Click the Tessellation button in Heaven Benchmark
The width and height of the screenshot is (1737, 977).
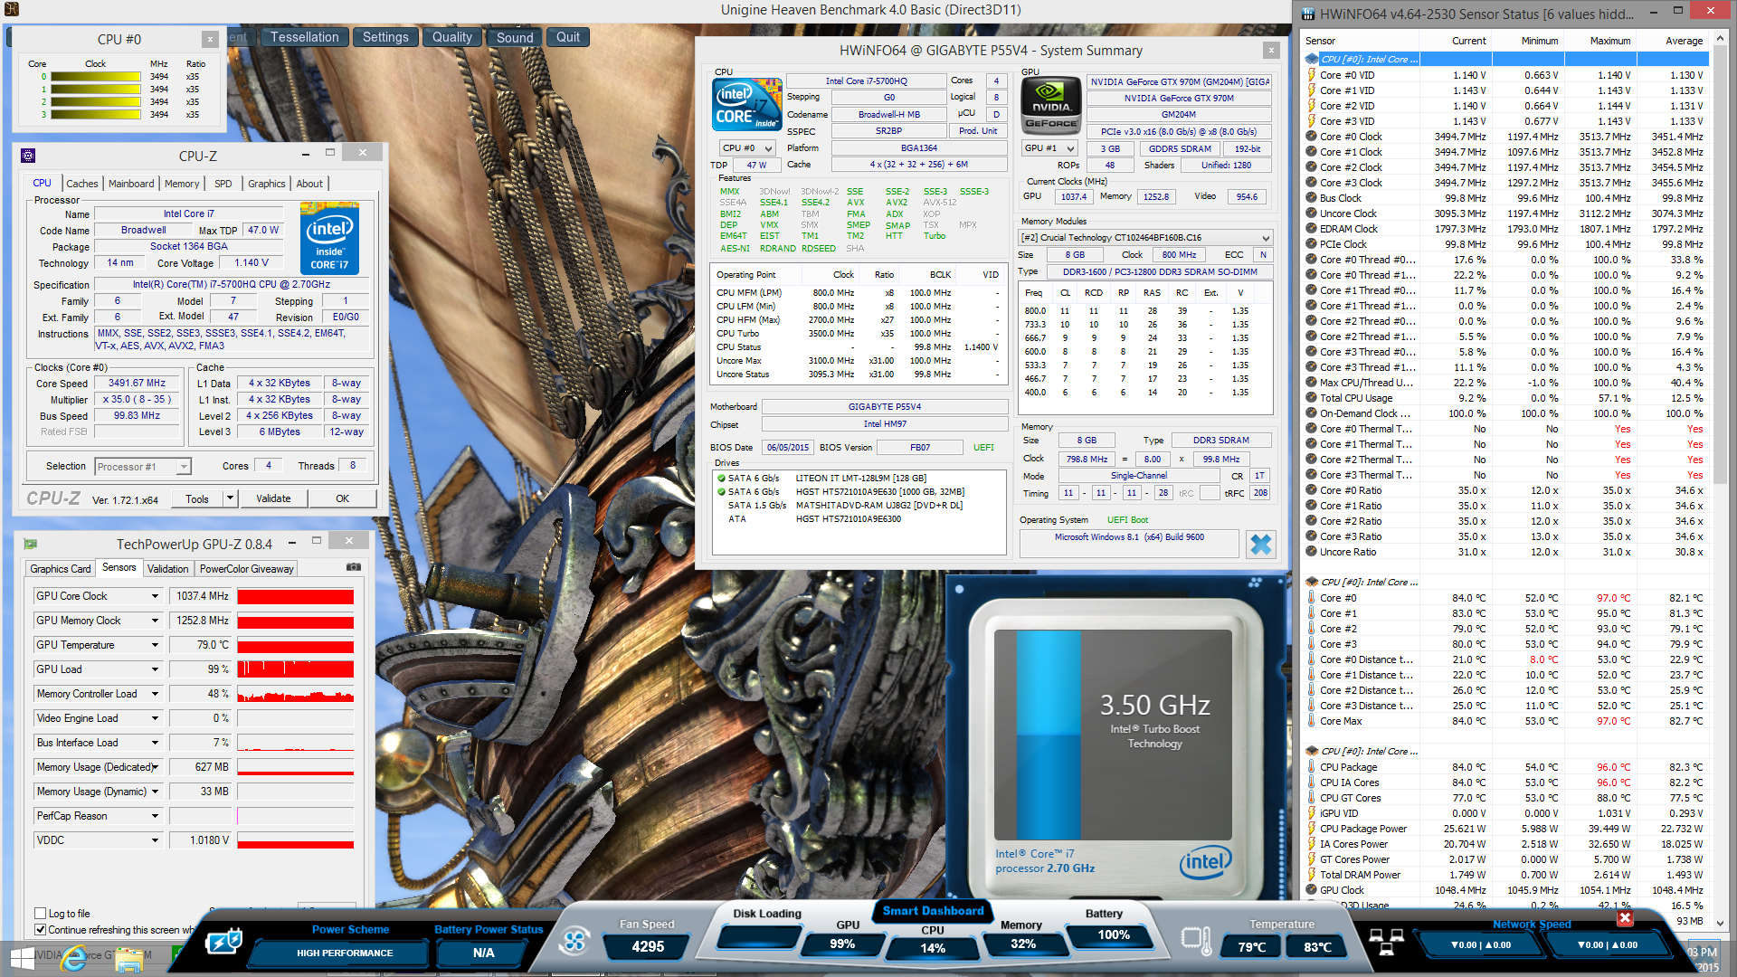click(304, 37)
